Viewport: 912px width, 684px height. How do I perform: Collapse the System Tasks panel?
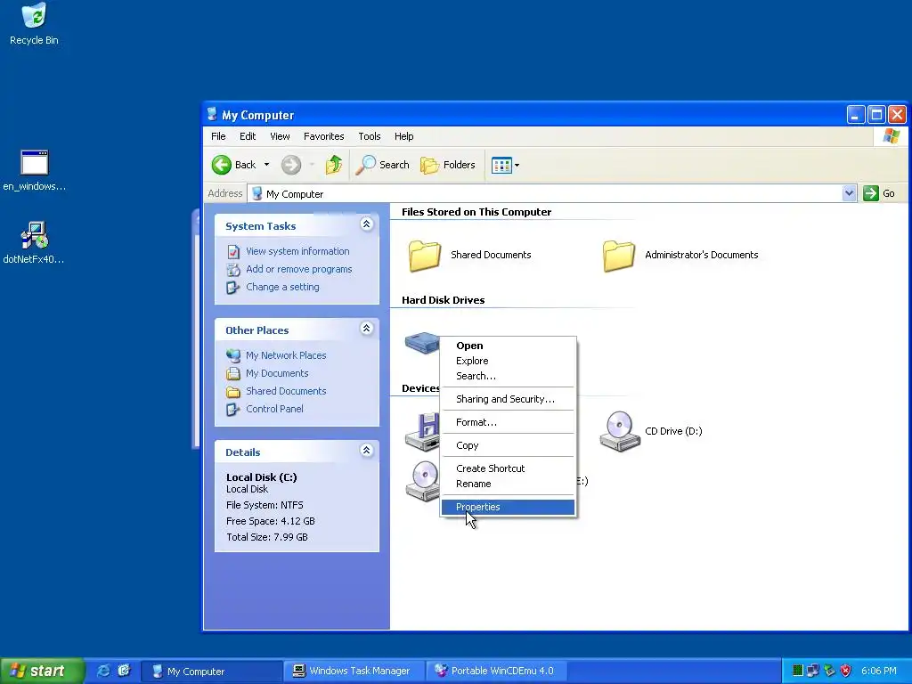(x=366, y=224)
